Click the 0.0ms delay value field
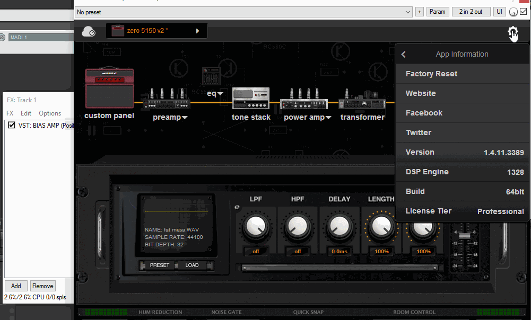This screenshot has width=531, height=320. (x=340, y=251)
